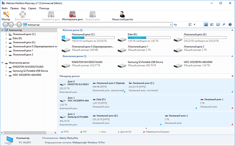Click the Восстановить recovery icon
The image size is (235, 146).
tap(23, 16)
